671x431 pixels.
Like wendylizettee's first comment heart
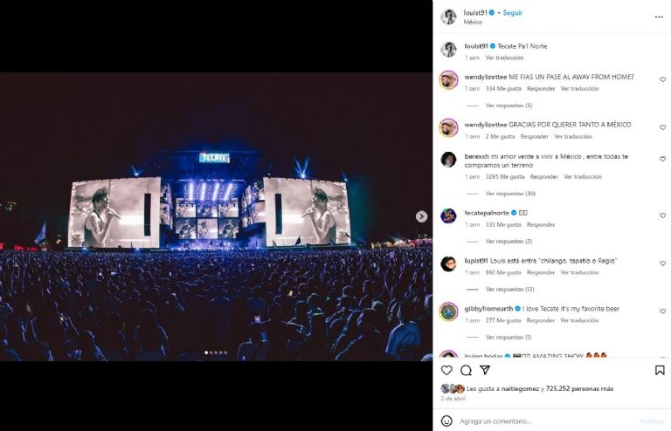click(x=662, y=79)
